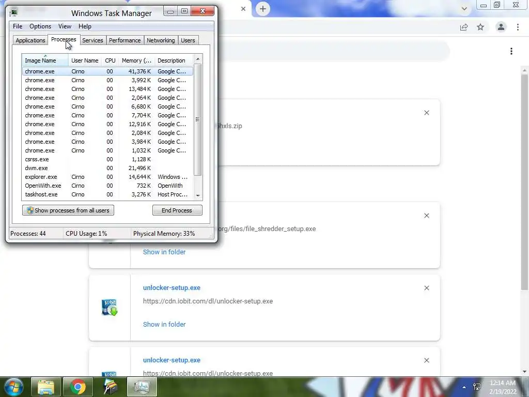This screenshot has height=397, width=529.
Task: Switch to Networking tab
Action: (x=161, y=40)
